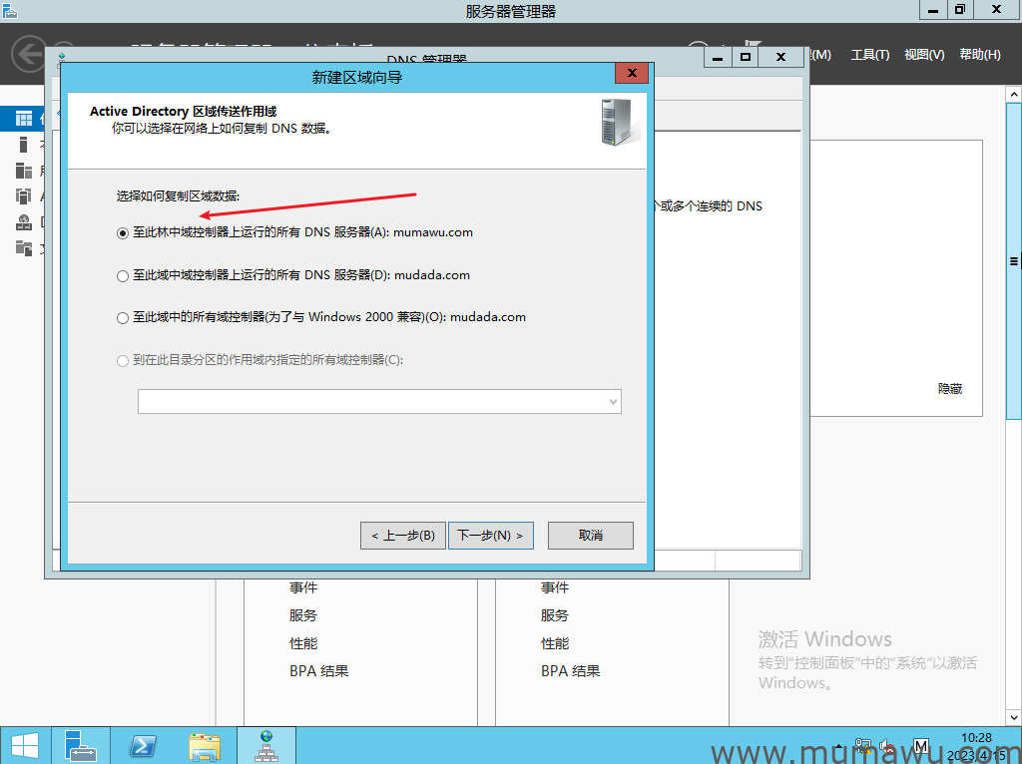Go back with the 上一步(B) button
Screen dimensions: 1022x764
pyautogui.click(x=402, y=536)
